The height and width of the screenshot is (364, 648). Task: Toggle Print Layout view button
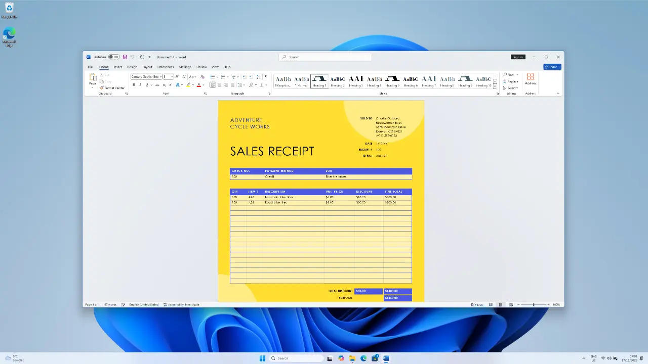click(x=501, y=305)
